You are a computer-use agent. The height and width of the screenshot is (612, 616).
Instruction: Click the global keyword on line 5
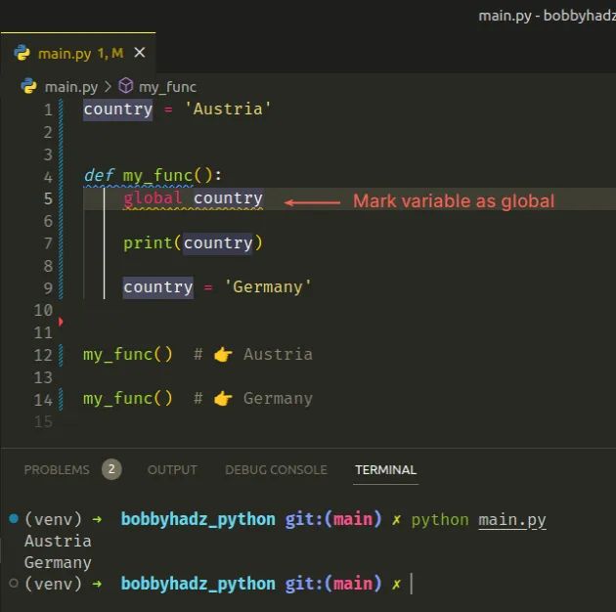point(153,197)
